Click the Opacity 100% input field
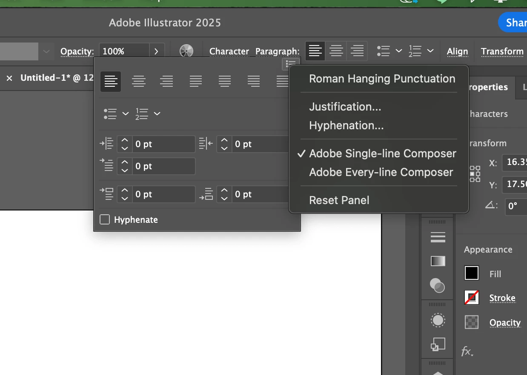 (124, 51)
